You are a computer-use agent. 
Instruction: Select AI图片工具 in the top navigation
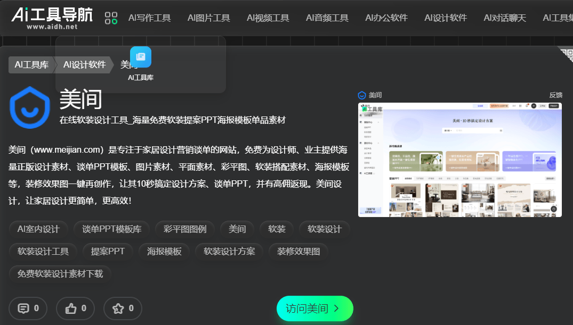208,18
